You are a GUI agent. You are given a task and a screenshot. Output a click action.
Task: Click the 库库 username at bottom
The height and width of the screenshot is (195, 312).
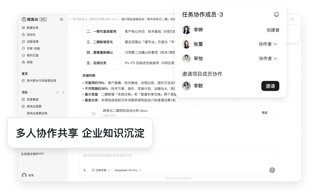coord(31,175)
